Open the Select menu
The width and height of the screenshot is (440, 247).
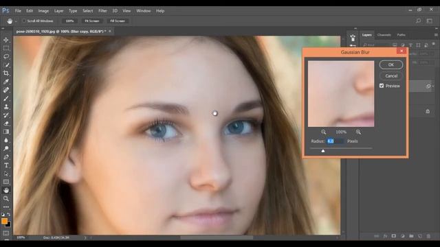click(87, 11)
